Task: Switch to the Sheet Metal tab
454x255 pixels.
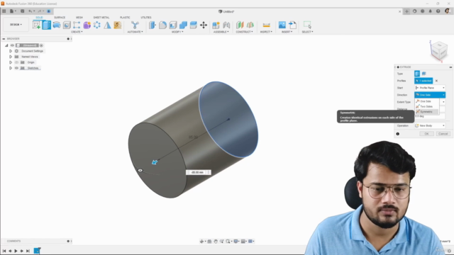Action: pos(101,18)
